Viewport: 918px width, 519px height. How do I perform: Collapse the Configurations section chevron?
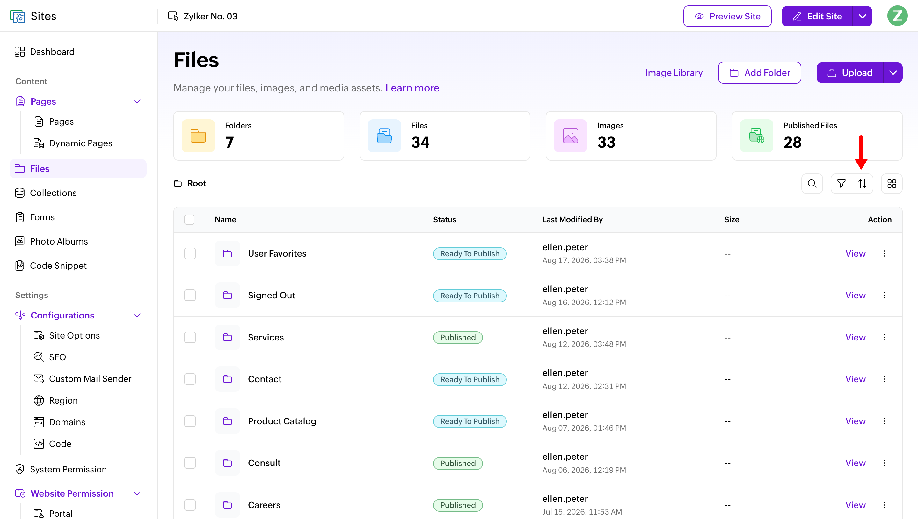point(137,316)
